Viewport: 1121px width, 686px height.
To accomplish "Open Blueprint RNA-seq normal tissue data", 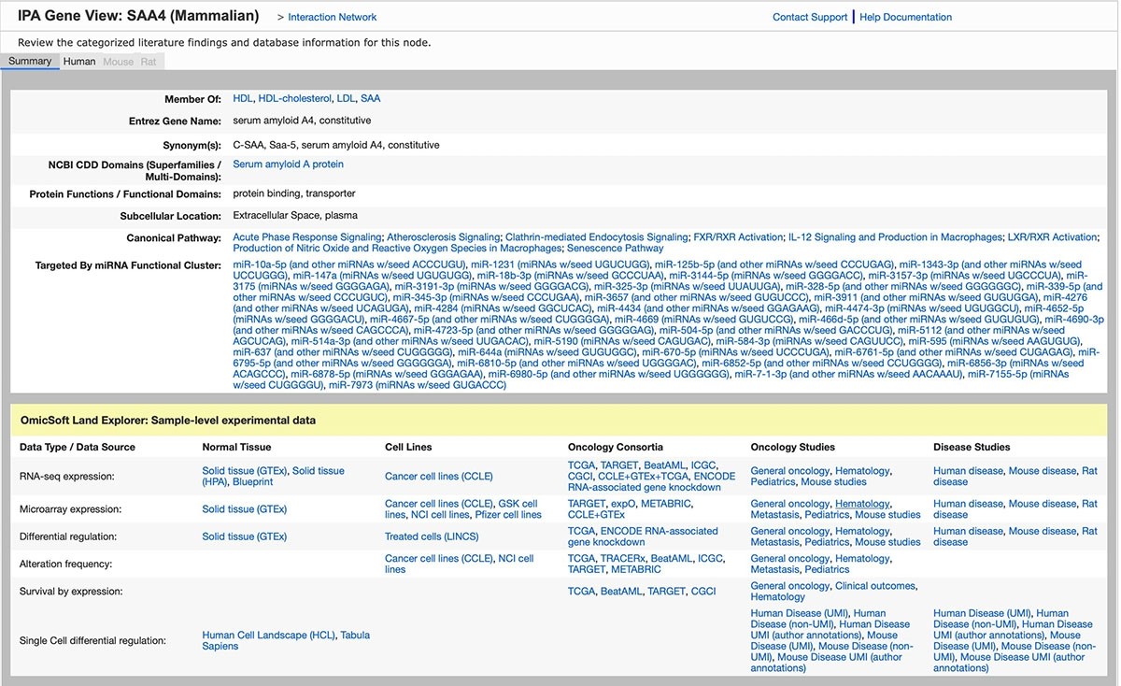I will coord(252,482).
